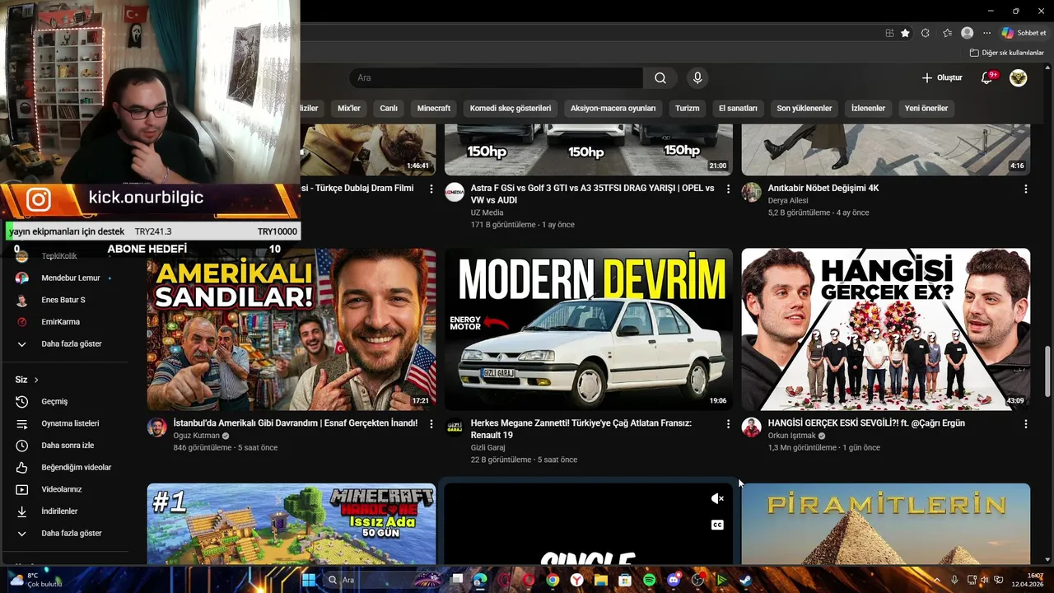Click into the YouTube Ara search field
Viewport: 1054px width, 593px height.
[x=497, y=78]
